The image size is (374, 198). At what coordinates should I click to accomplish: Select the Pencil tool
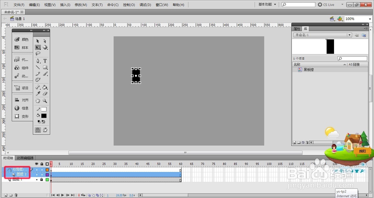click(38, 74)
